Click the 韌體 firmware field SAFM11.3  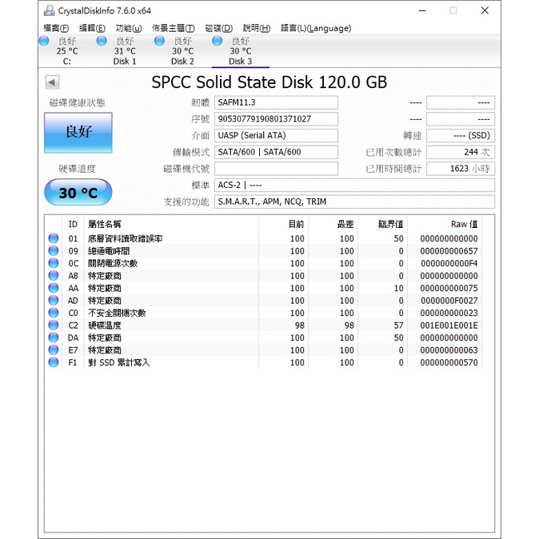(x=276, y=103)
